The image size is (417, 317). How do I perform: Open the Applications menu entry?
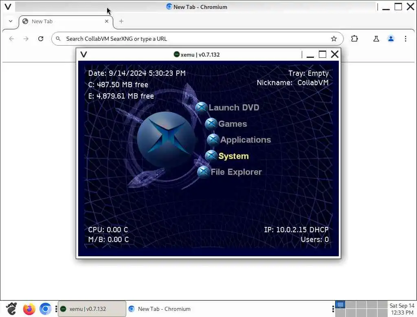click(x=246, y=140)
